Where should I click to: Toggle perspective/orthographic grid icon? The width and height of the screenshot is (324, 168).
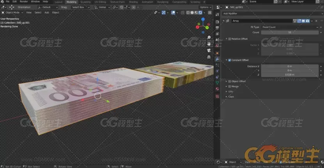pyautogui.click(x=209, y=57)
